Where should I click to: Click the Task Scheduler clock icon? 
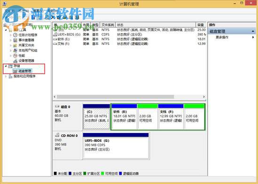pos(15,35)
